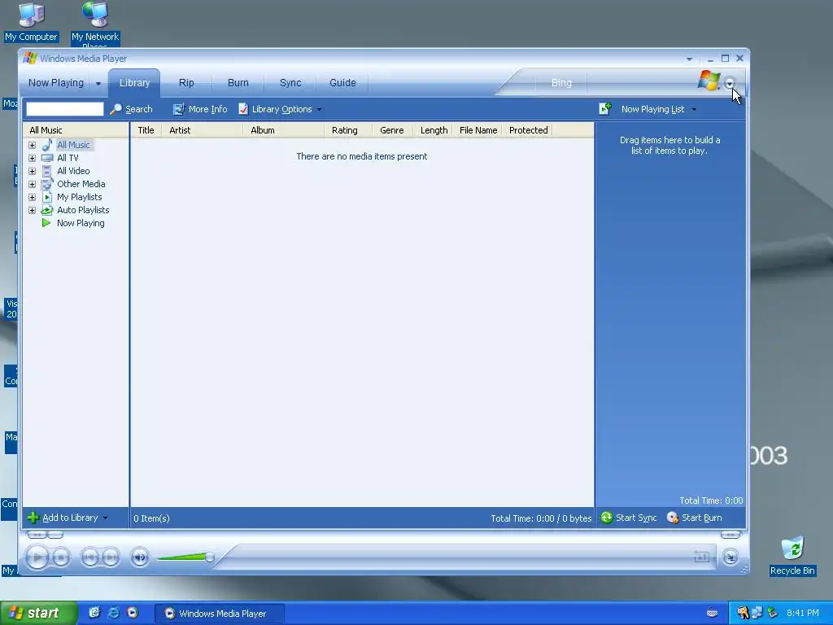Screen dimensions: 833x625
Task: Click the Windows Media Player title icon
Action: click(x=30, y=58)
